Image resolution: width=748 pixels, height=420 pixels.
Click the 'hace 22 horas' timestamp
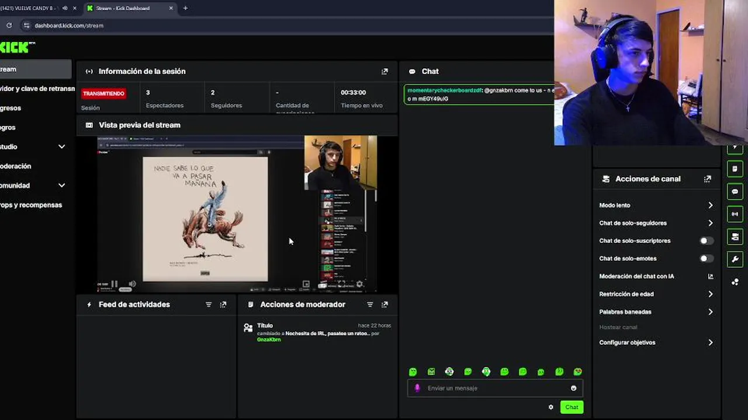375,325
